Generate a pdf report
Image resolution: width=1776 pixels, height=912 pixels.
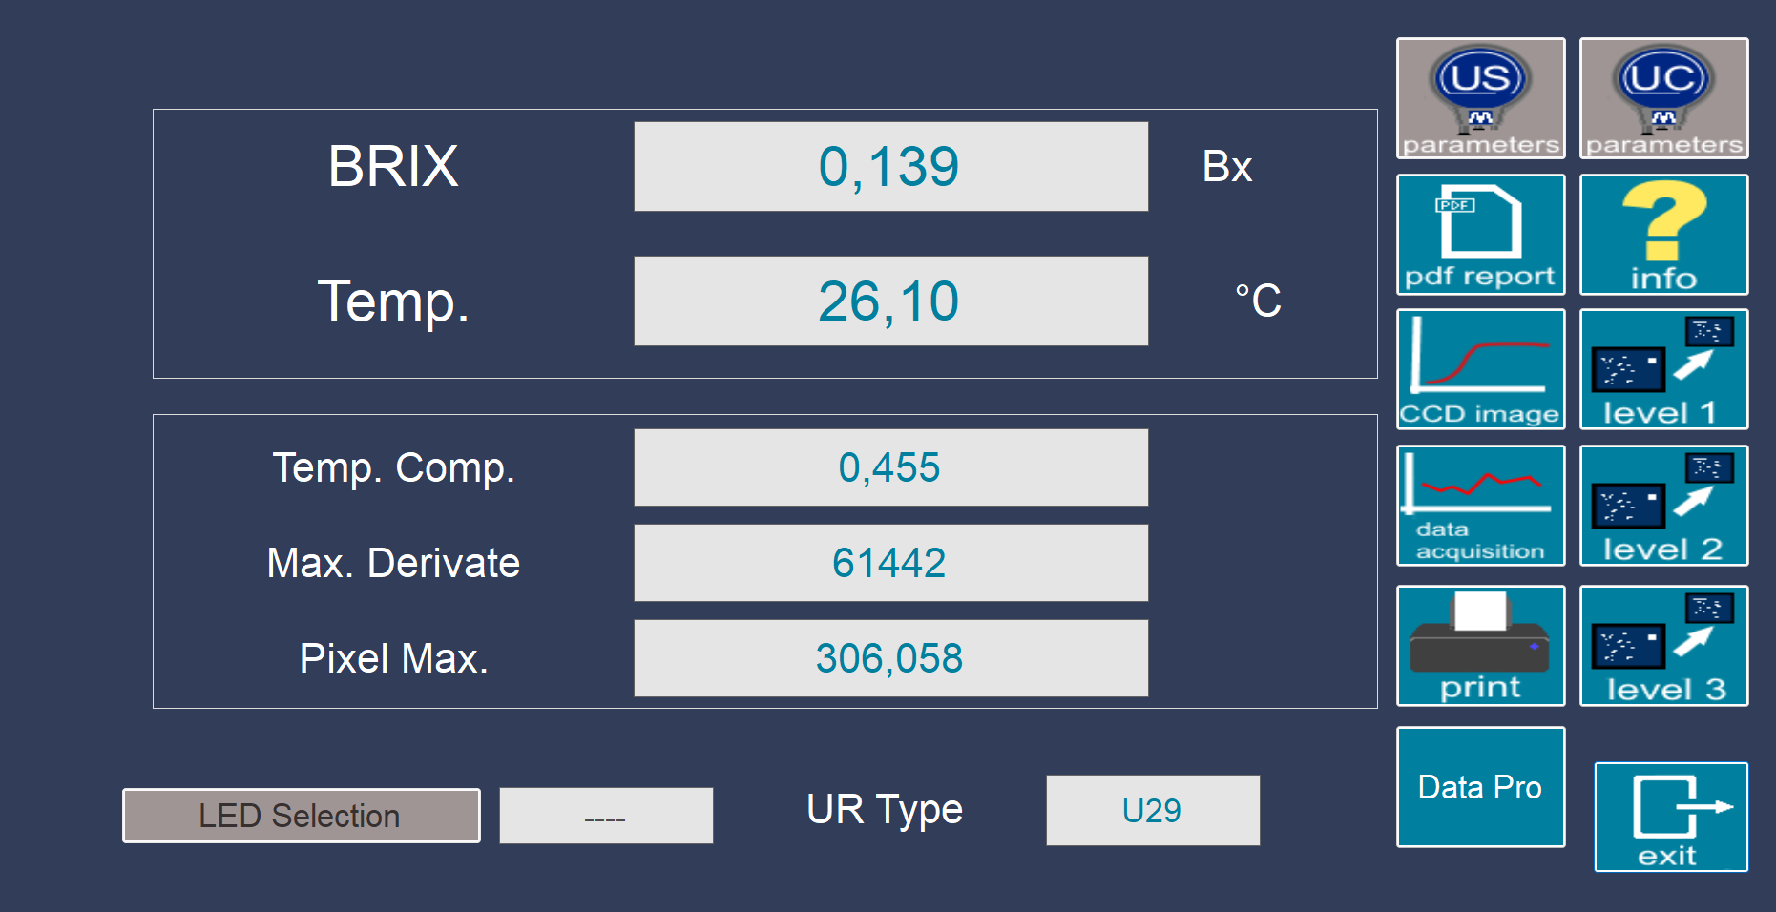tap(1480, 235)
